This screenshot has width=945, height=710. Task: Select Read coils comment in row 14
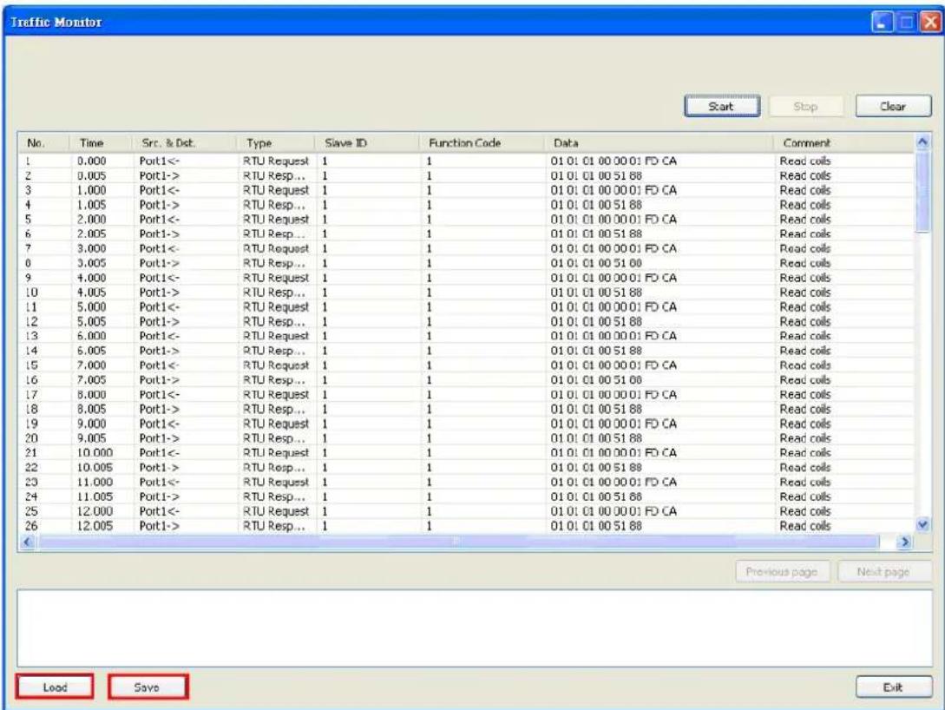805,351
